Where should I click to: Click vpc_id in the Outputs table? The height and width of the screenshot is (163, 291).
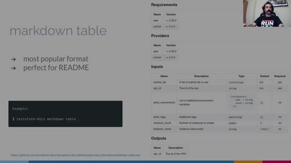[157, 154]
